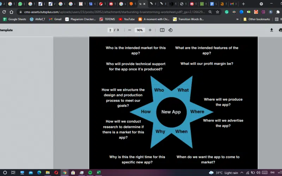Click the PDF page number field
Image resolution: width=282 pixels, height=176 pixels.
[111, 30]
